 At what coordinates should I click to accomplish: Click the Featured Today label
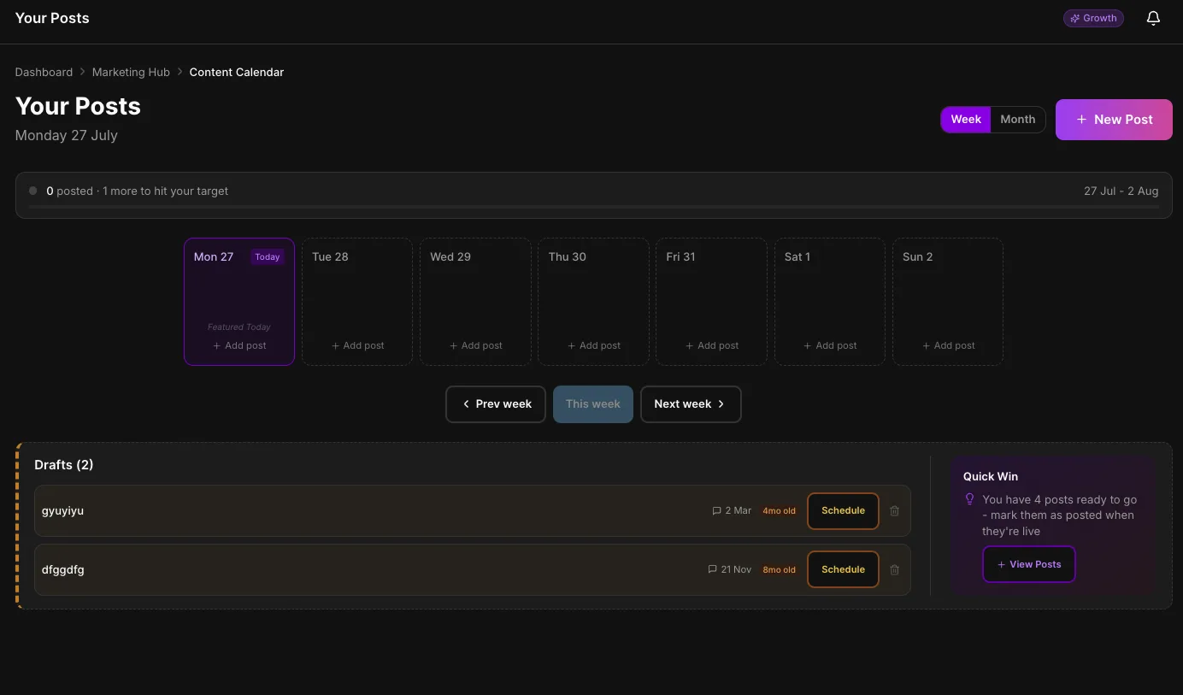coord(239,327)
